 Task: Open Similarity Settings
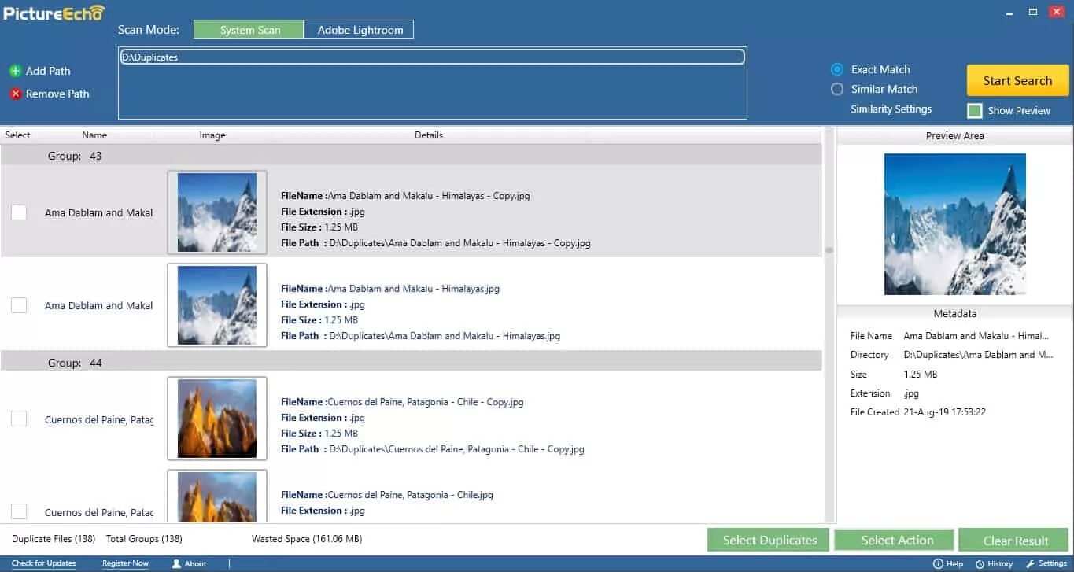pyautogui.click(x=891, y=109)
